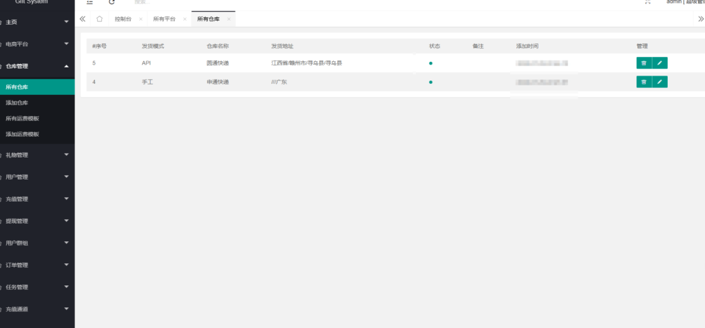Click the ///广东 address cell

click(x=279, y=83)
